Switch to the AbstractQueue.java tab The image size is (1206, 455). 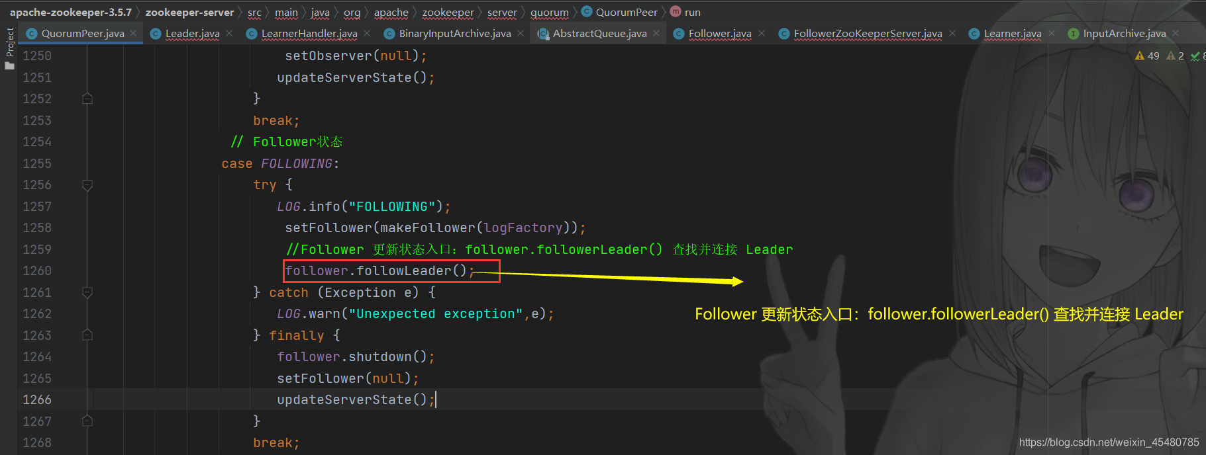point(600,33)
